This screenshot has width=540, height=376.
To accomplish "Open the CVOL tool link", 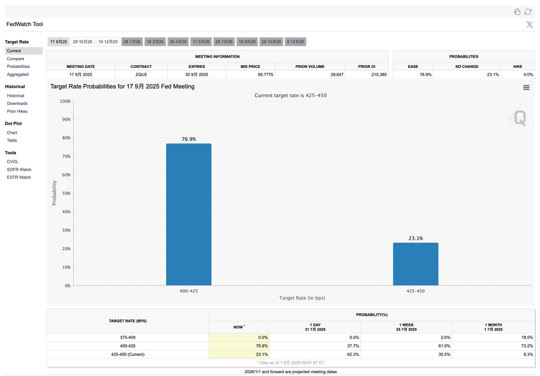I will [x=13, y=162].
